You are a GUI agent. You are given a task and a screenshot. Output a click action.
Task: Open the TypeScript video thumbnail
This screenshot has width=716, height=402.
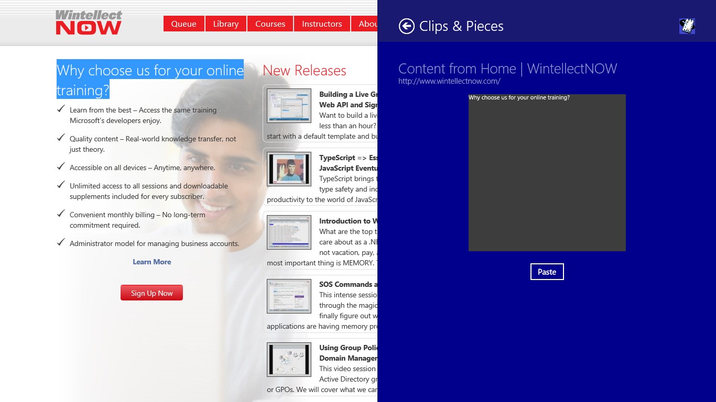289,169
